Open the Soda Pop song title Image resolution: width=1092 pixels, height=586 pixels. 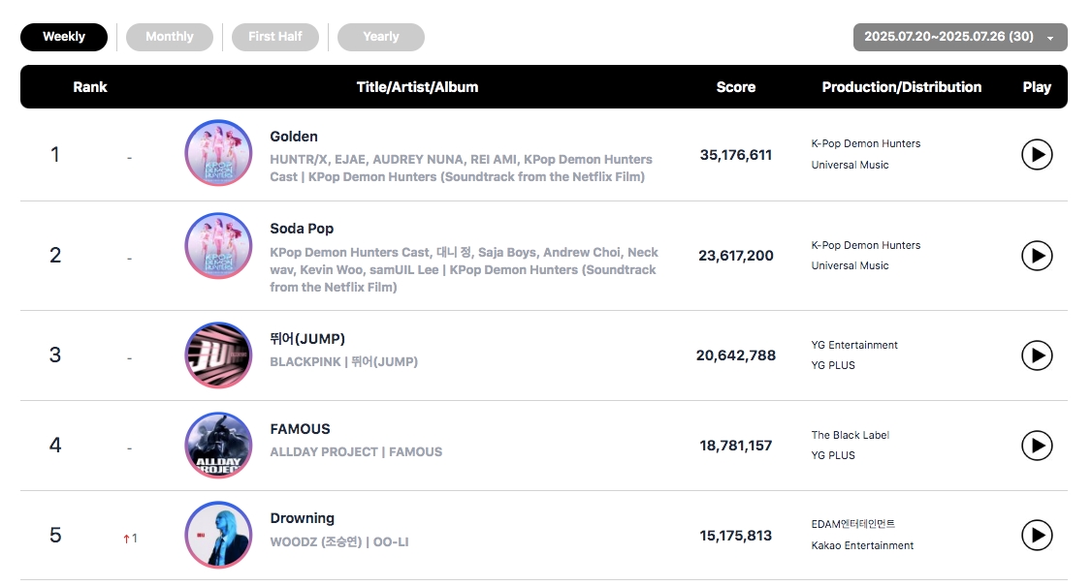[x=302, y=229]
